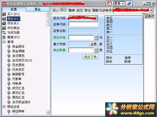This screenshot has width=157, height=117.
Task: Increase 卖出价格 with the up stepper
Action: 96,36
